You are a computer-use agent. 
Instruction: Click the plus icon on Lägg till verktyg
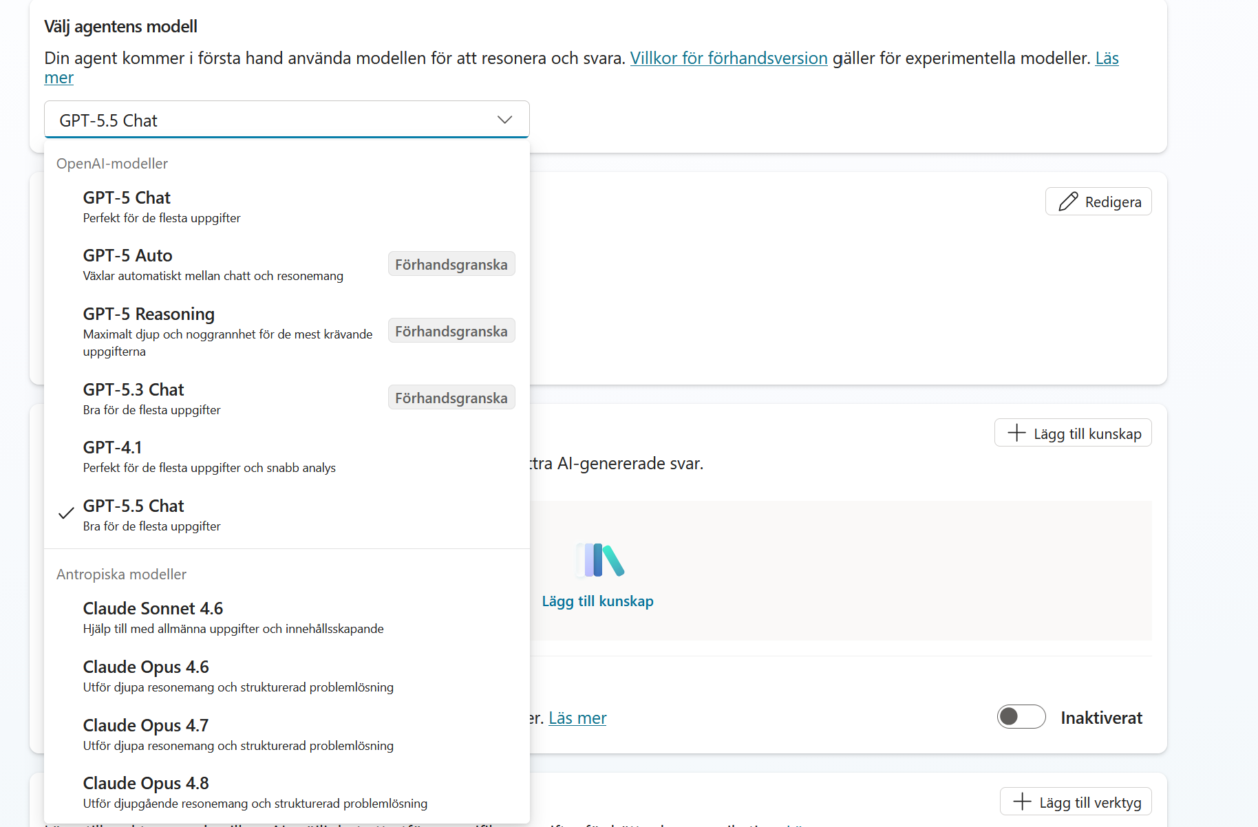pos(1022,802)
